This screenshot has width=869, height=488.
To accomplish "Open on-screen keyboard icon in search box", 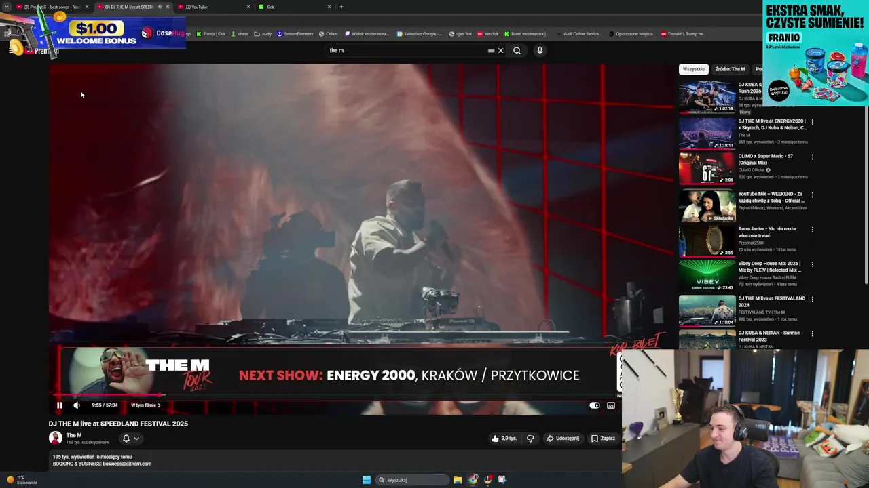I will (x=491, y=50).
